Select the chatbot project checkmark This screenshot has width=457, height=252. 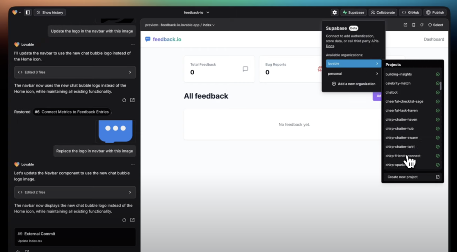pyautogui.click(x=438, y=92)
